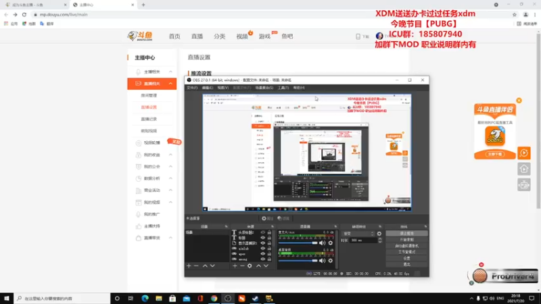Open the 视图(V) menu in OBS
This screenshot has height=304, width=541.
[223, 88]
